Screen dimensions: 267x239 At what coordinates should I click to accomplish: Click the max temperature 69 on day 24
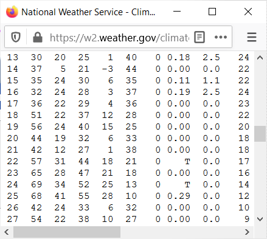point(36,184)
